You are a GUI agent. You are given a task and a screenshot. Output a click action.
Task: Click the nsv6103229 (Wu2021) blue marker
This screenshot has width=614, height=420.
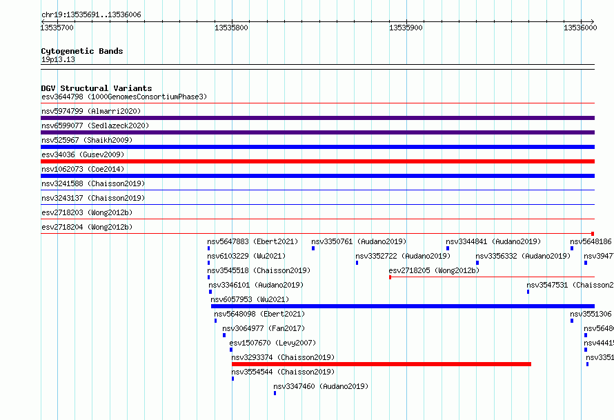(209, 263)
